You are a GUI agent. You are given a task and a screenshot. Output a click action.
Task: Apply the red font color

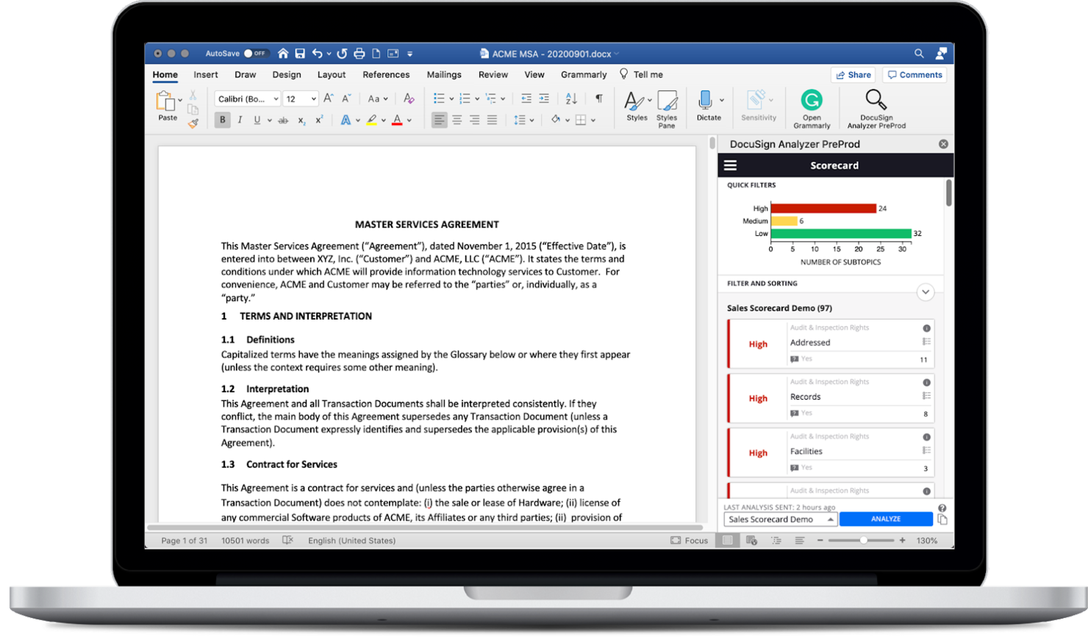pyautogui.click(x=397, y=120)
